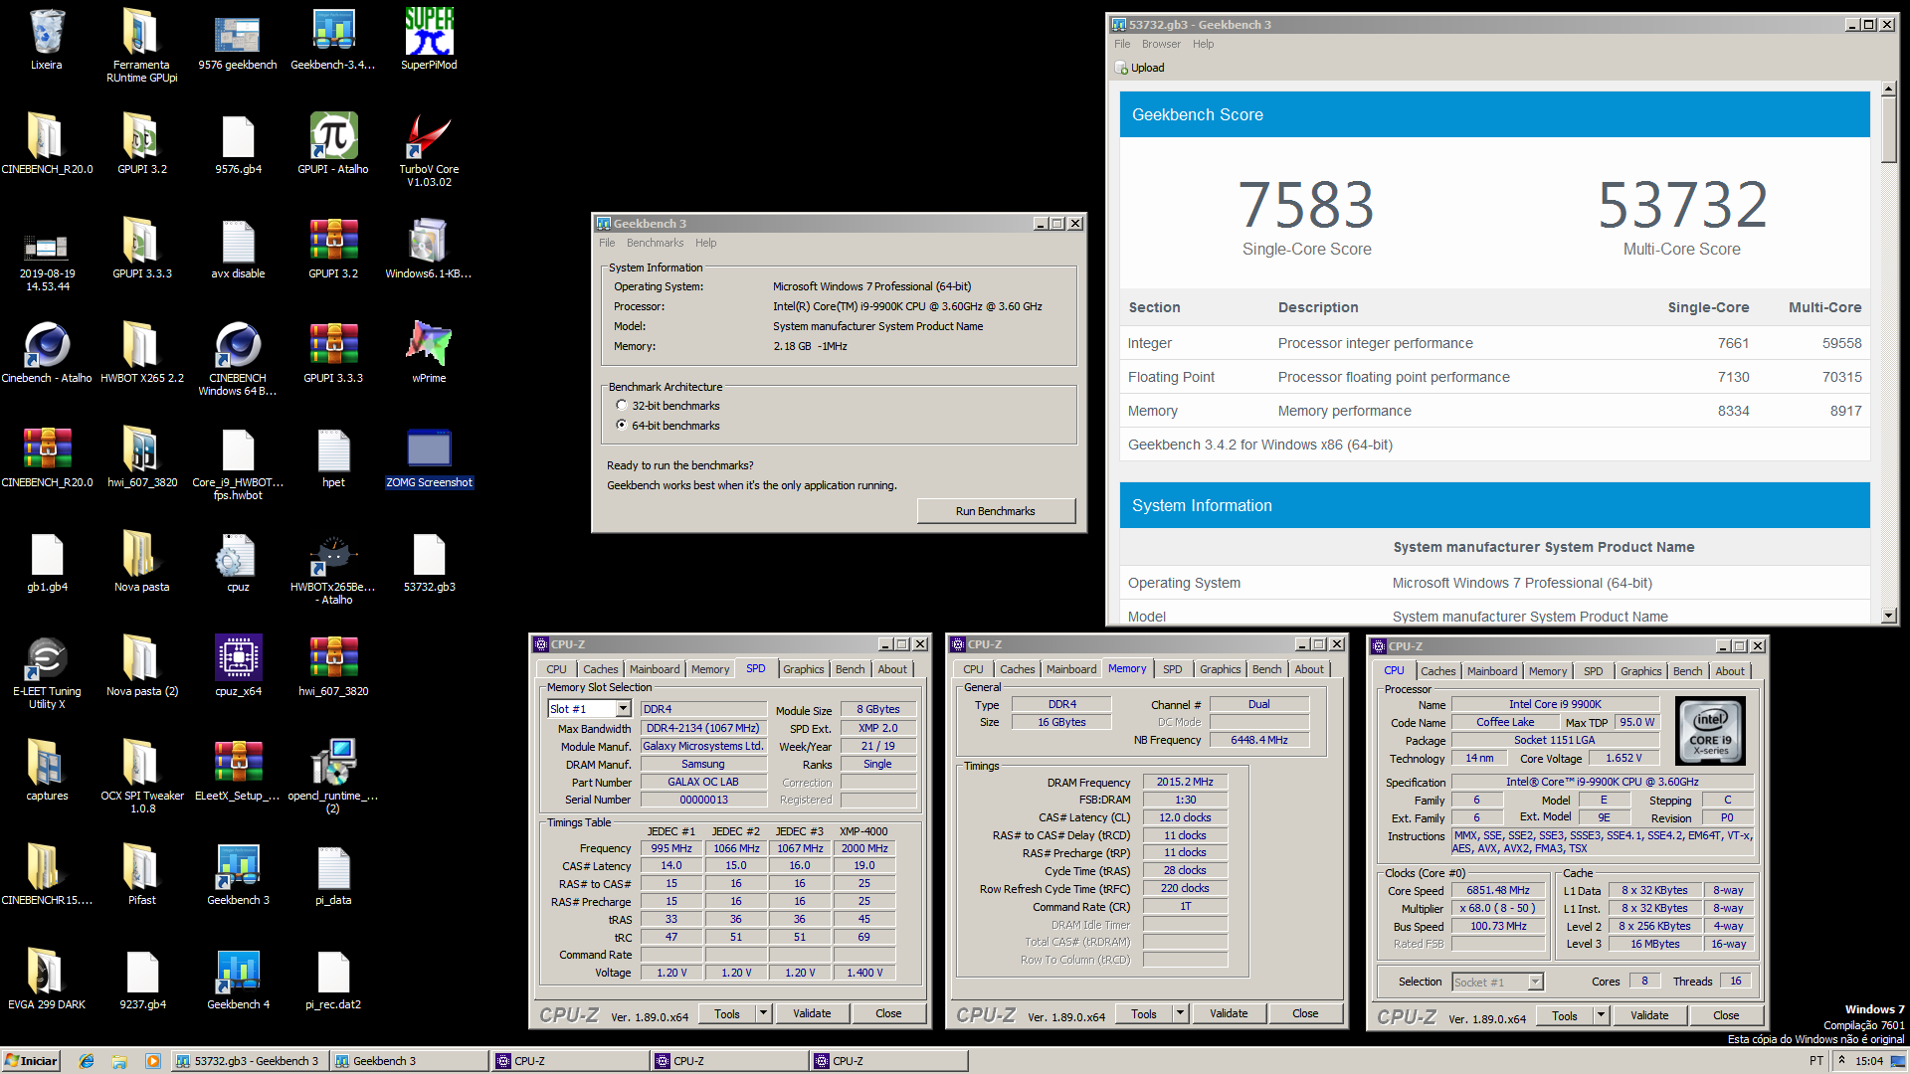Image resolution: width=1910 pixels, height=1074 pixels.
Task: Launch Internet Explorer from the taskbar
Action: pyautogui.click(x=87, y=1061)
